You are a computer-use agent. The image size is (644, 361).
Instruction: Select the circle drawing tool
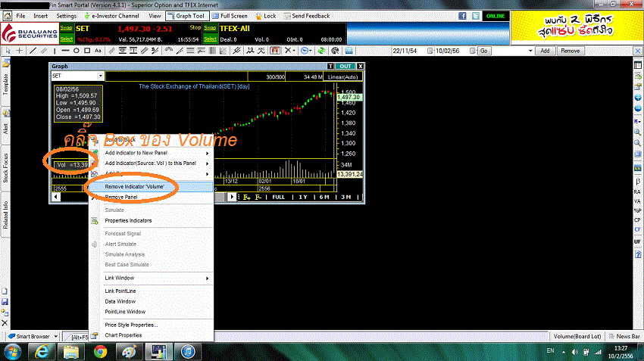tap(77, 51)
